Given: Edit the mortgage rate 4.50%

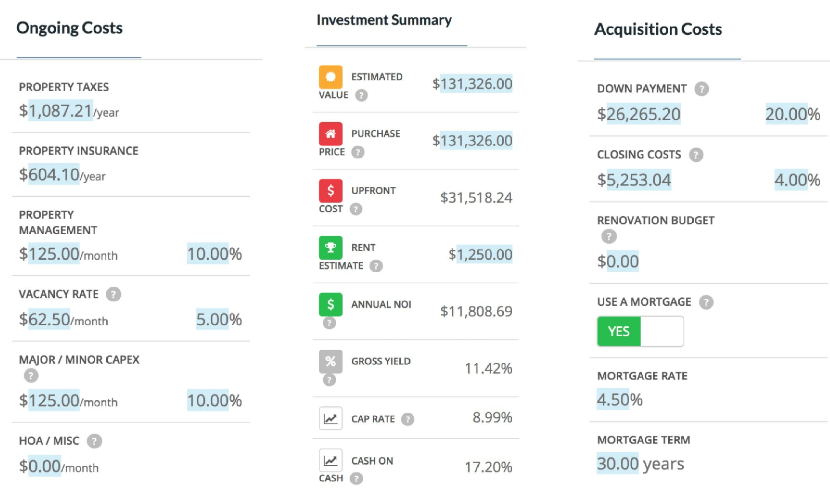Looking at the screenshot, I should 613,399.
